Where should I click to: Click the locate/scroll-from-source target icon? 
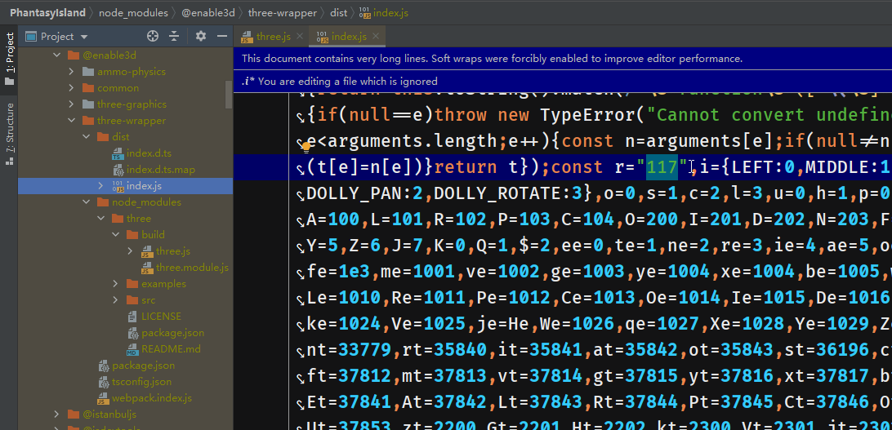[153, 37]
